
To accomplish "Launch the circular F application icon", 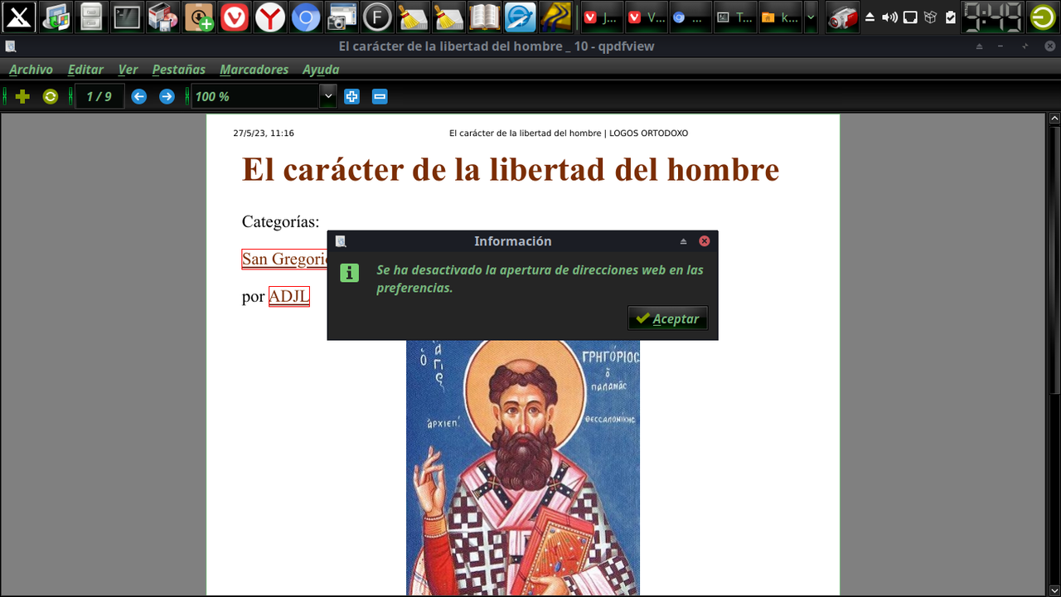I will coord(377,17).
